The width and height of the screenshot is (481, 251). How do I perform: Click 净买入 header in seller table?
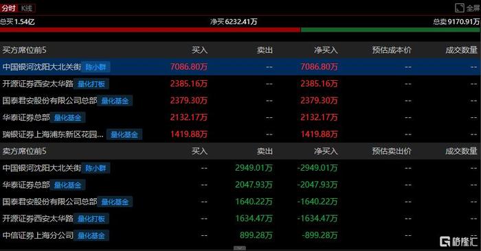(x=326, y=151)
